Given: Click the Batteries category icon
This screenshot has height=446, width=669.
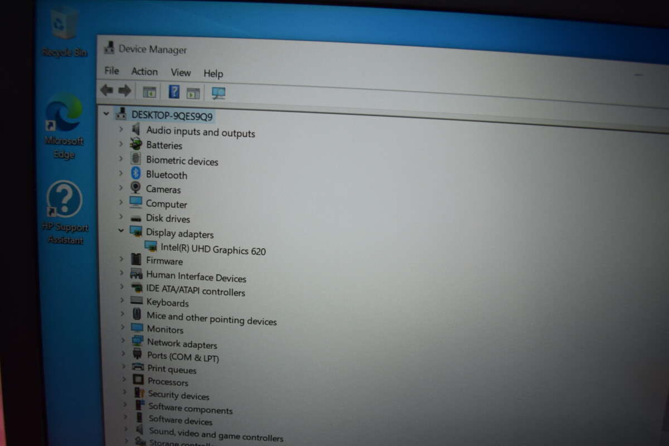Looking at the screenshot, I should (135, 144).
